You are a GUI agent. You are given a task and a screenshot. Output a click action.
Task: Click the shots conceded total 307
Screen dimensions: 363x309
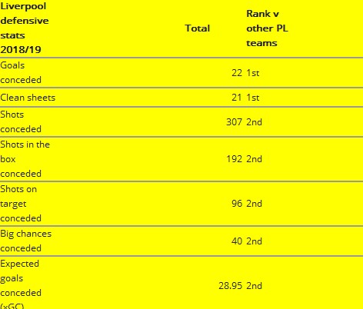[x=234, y=122]
